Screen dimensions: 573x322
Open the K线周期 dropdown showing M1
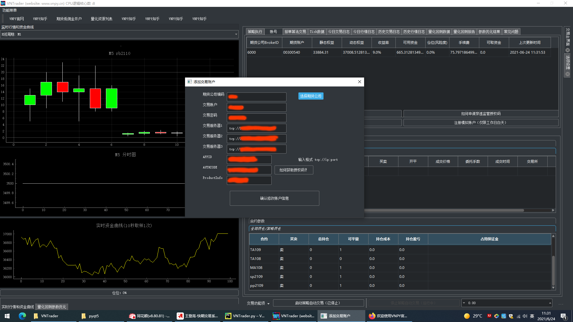click(235, 34)
